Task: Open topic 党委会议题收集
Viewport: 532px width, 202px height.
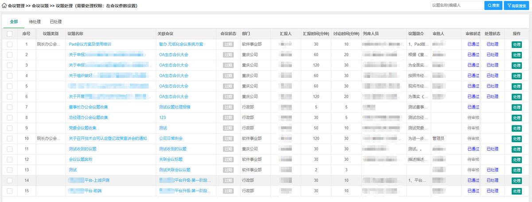Action: [82, 128]
